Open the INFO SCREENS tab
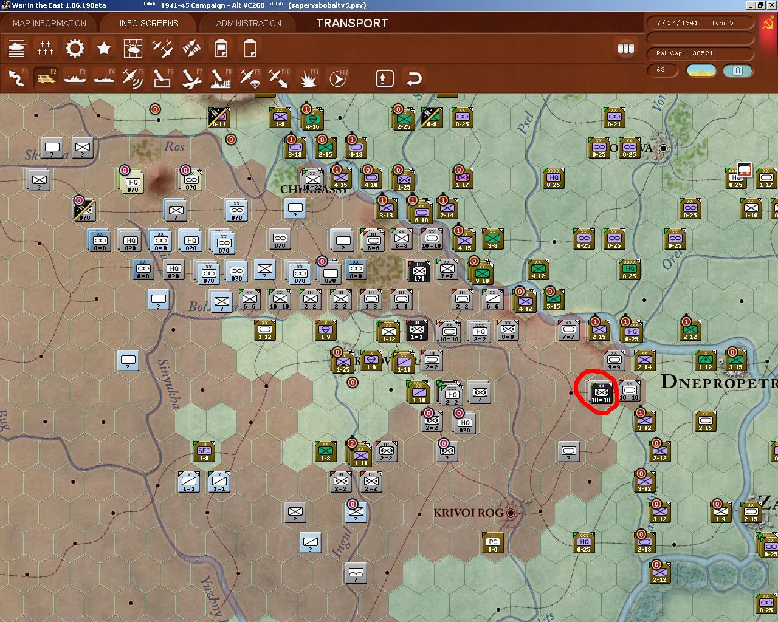The image size is (778, 622). pos(149,23)
